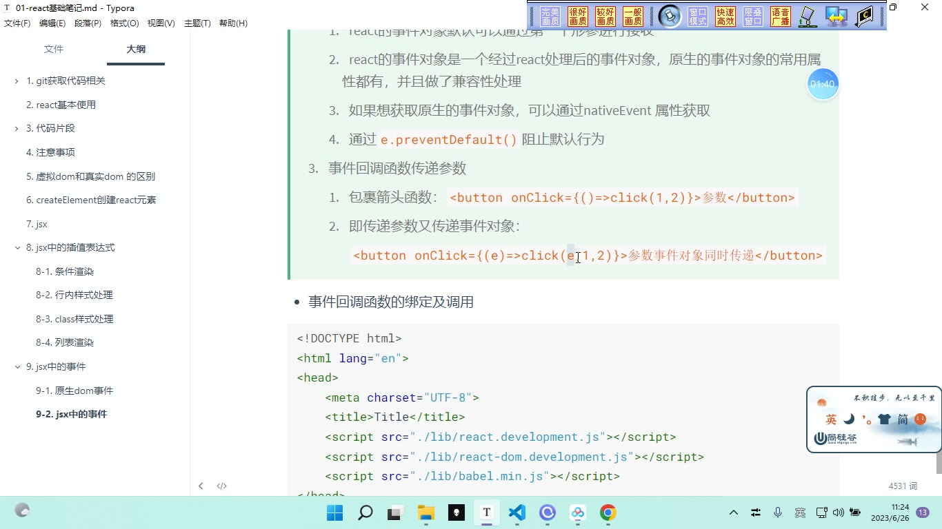Open File Explorer from the taskbar
The width and height of the screenshot is (942, 529).
tap(426, 512)
